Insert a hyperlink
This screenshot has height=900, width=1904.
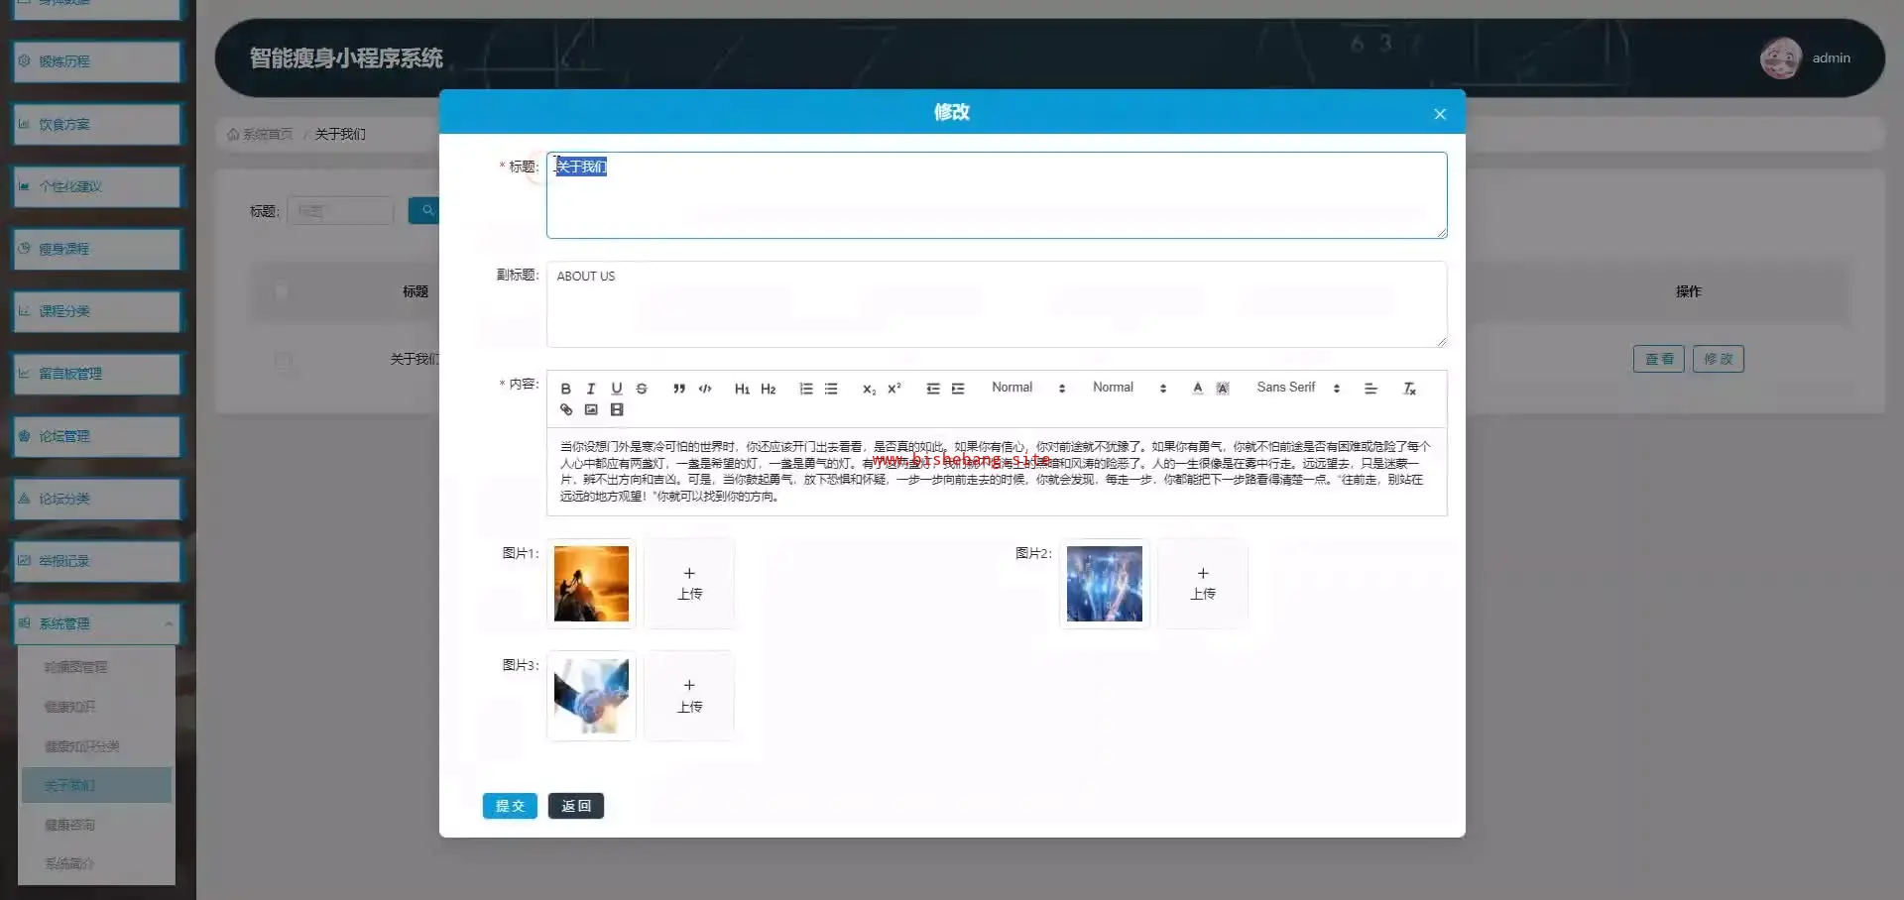pyautogui.click(x=566, y=409)
